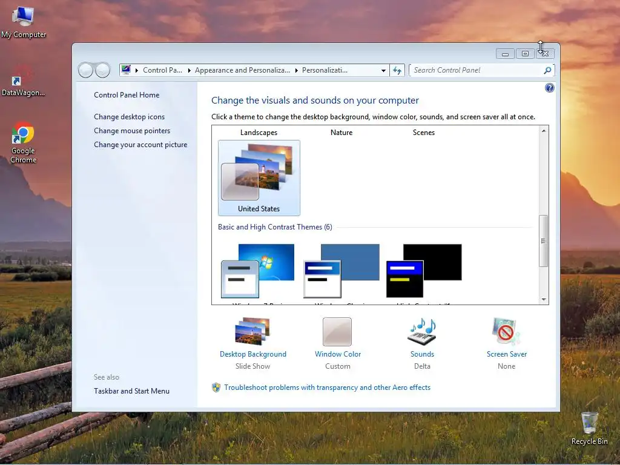Image resolution: width=620 pixels, height=465 pixels.
Task: Click the Screen Saver text link
Action: (507, 354)
